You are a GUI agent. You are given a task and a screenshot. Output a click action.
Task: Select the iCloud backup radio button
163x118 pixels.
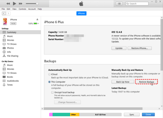[49, 74]
